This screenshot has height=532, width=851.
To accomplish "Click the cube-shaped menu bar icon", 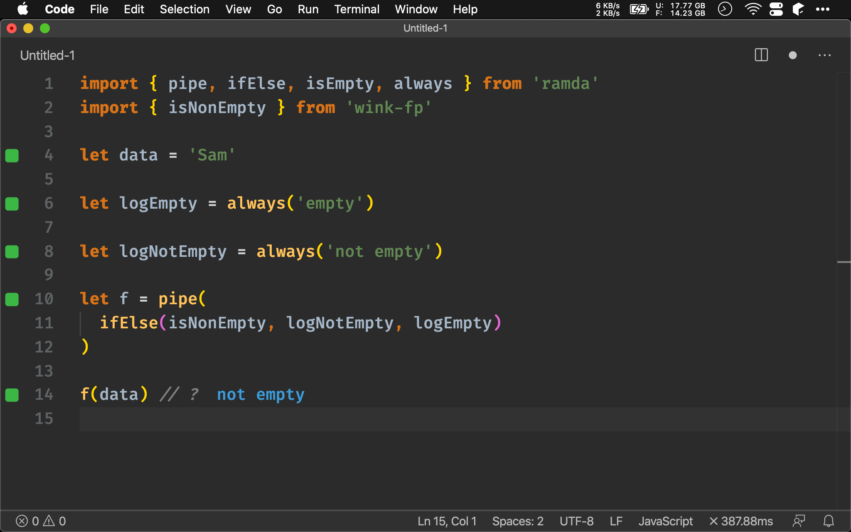I will tap(798, 9).
